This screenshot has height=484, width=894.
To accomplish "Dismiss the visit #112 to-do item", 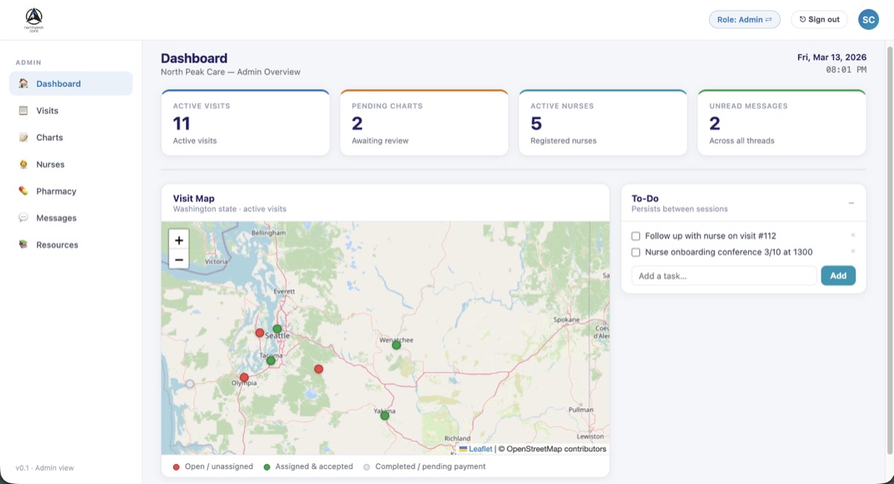I will pos(852,235).
